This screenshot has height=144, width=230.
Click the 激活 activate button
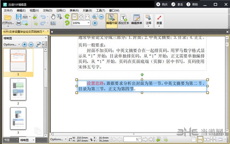177,4
